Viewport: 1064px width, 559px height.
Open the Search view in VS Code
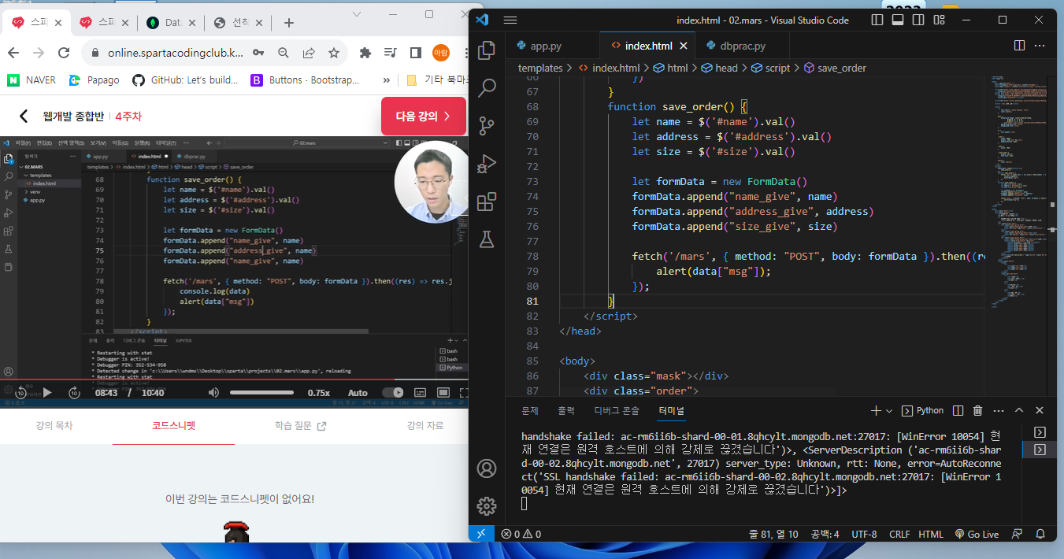click(x=487, y=87)
